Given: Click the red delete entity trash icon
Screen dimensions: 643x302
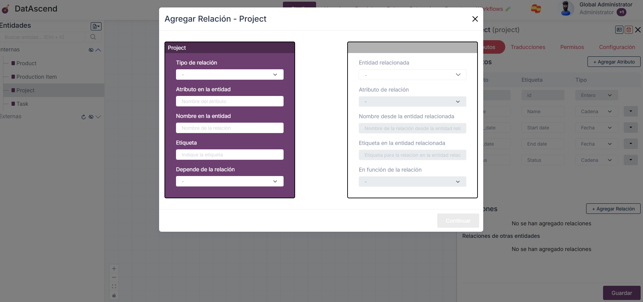Looking at the screenshot, I should coord(629,30).
